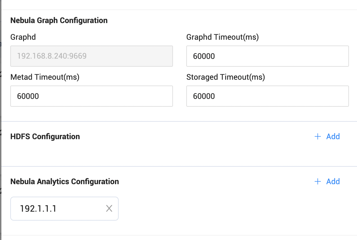Image resolution: width=357 pixels, height=240 pixels.
Task: Click the 192.1.1.1 analytics address field
Action: pyautogui.click(x=64, y=209)
